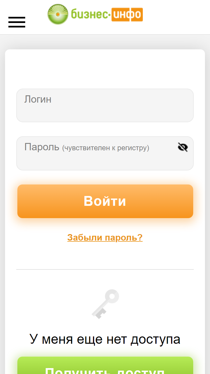The height and width of the screenshot is (374, 210).
Task: Click the green "бизнес" logo text
Action: pyautogui.click(x=90, y=14)
